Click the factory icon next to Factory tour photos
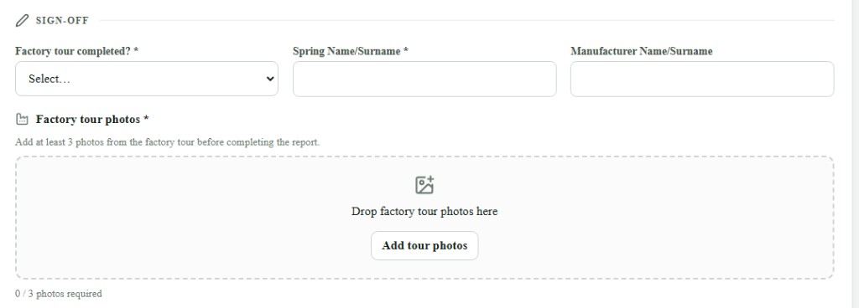Image resolution: width=859 pixels, height=308 pixels. (x=22, y=119)
